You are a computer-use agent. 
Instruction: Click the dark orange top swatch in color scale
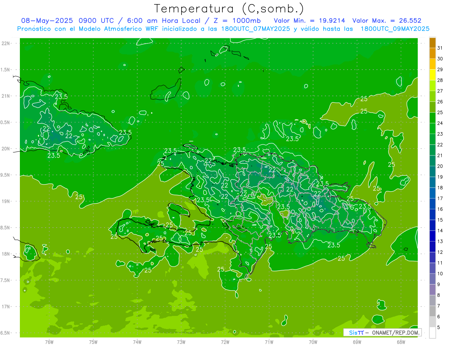(432, 43)
